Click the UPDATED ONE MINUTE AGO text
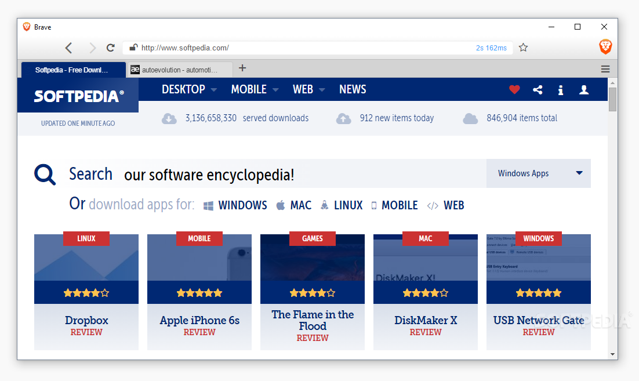This screenshot has width=639, height=381. coord(78,124)
